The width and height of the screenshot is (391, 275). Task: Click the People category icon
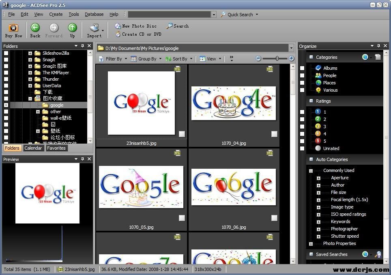(318, 75)
